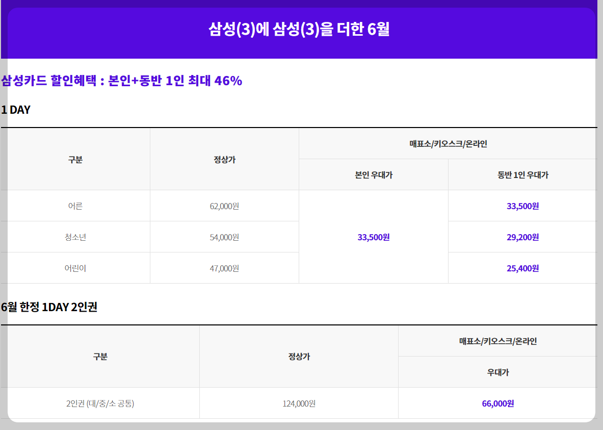Click the 구분 header in 2인권 table
Viewport: 603px width, 430px height.
[100, 357]
